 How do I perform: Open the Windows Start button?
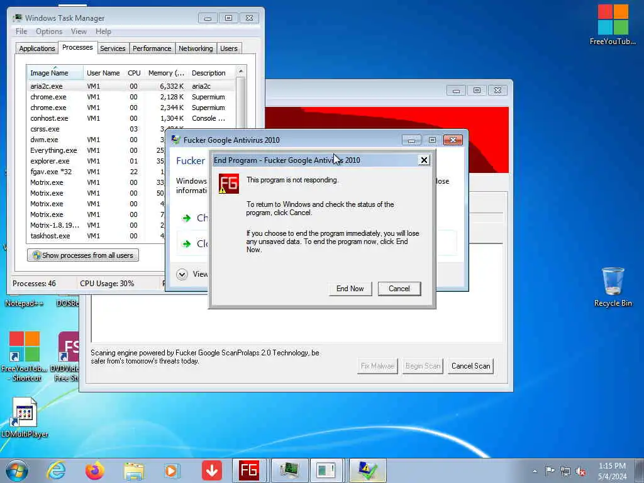[17, 470]
